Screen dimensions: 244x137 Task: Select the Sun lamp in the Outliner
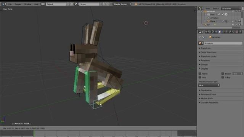tap(209, 25)
